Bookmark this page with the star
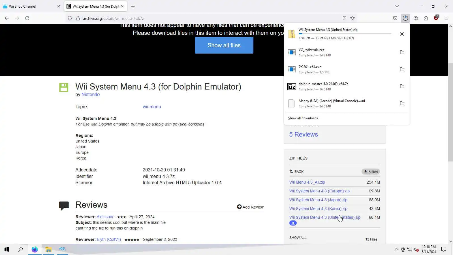The width and height of the screenshot is (453, 255). [352, 18]
